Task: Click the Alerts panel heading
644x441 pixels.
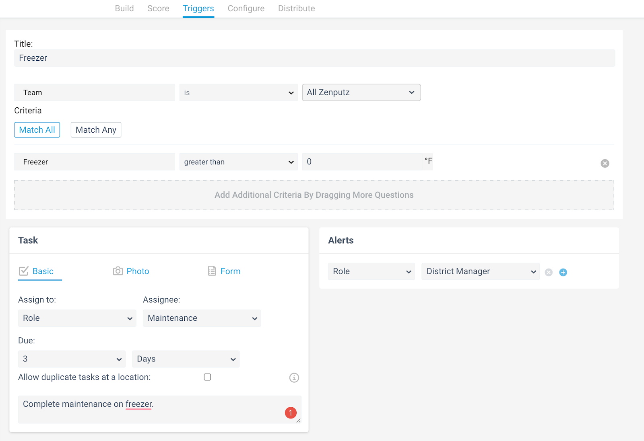Action: pos(341,240)
